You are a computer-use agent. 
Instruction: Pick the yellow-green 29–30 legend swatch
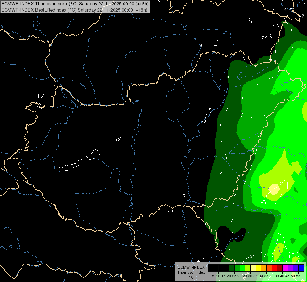click(x=248, y=268)
